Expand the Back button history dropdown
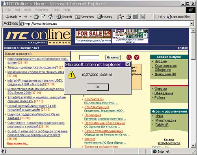The width and height of the screenshot is (197, 155). [x=20, y=17]
